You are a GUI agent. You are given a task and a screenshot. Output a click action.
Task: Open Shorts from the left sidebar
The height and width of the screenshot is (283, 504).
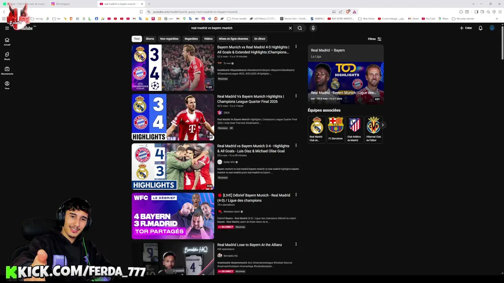click(7, 56)
